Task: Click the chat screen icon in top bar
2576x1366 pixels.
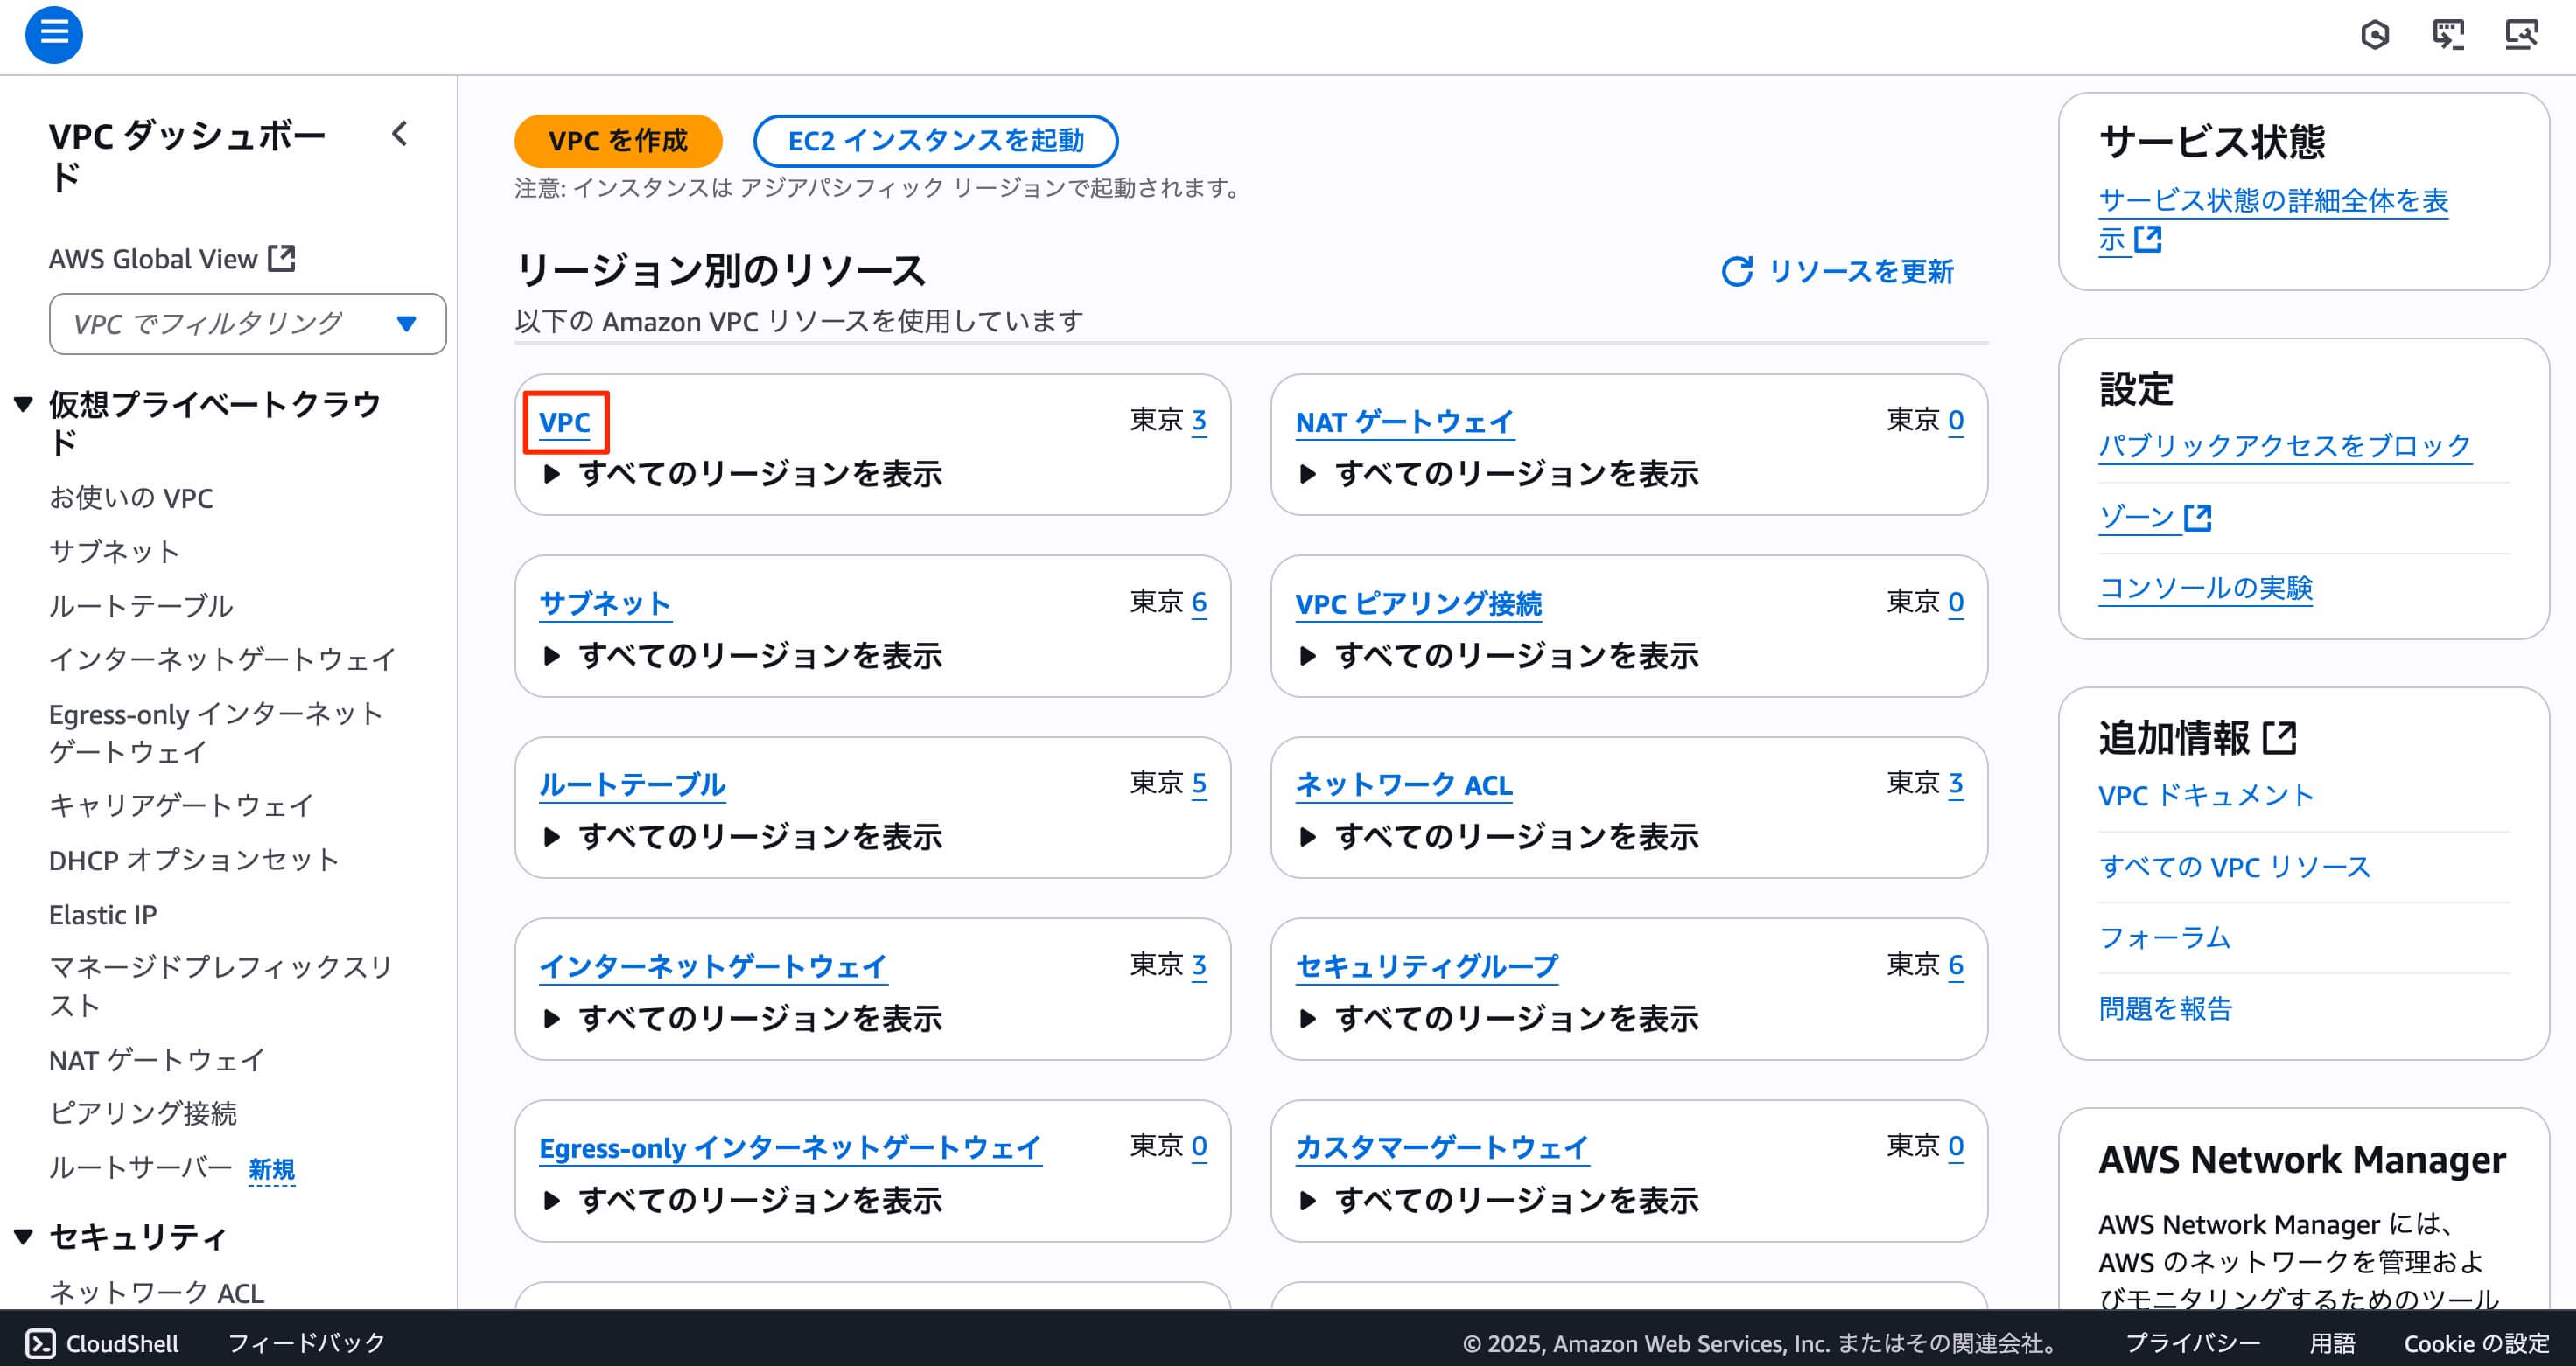Action: pyautogui.click(x=2448, y=35)
